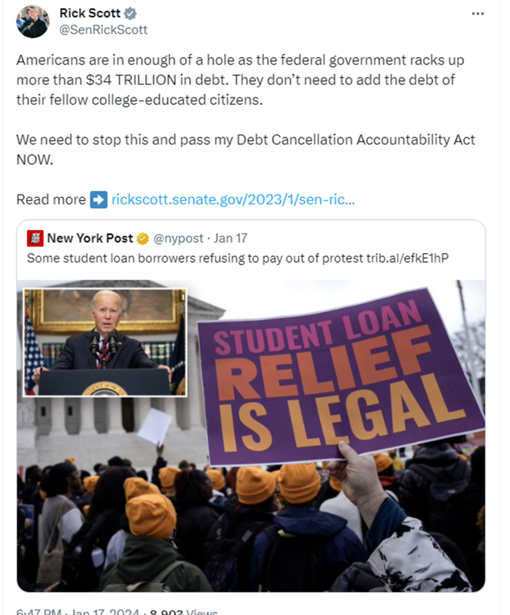
Task: Click the New York Post logo avatar
Action: coord(35,239)
